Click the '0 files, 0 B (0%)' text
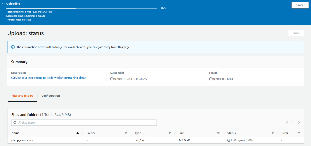 (223, 79)
